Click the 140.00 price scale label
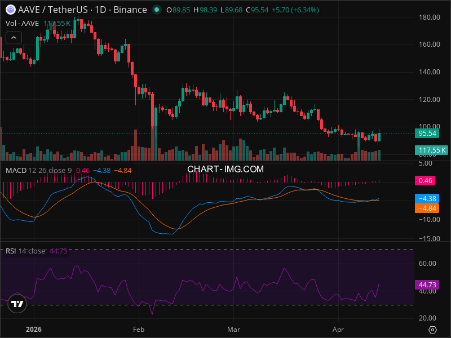Image resolution: width=451 pixels, height=338 pixels. [430, 72]
